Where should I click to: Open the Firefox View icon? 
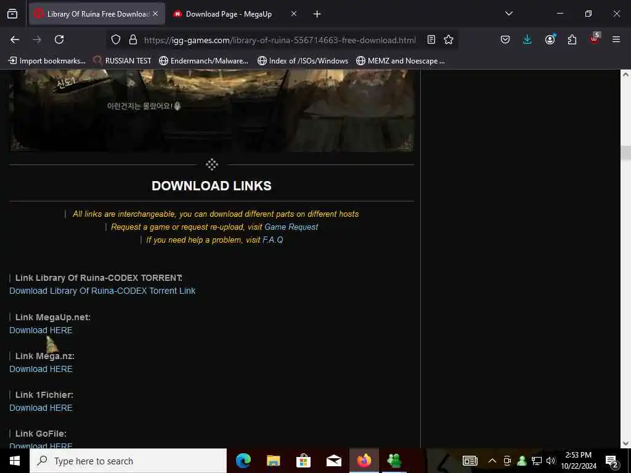coord(12,14)
